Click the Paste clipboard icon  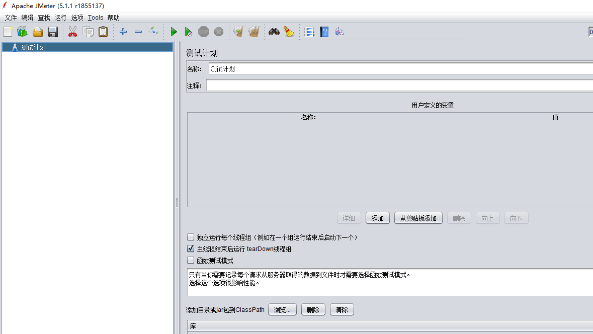[103, 32]
